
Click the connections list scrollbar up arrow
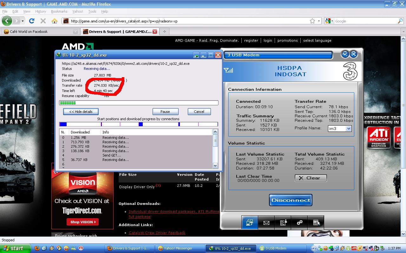(x=215, y=132)
